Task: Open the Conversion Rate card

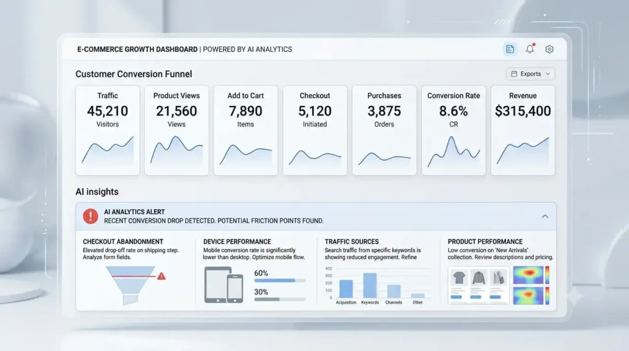Action: (453, 130)
